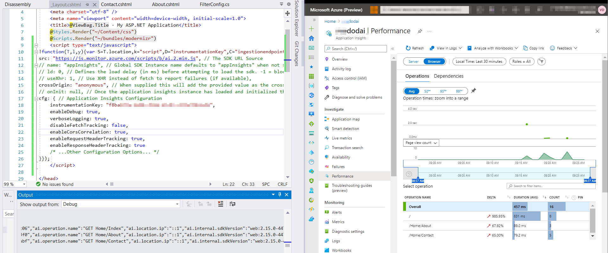Open the js.monitor.azure.com script URL link
Image resolution: width=608 pixels, height=253 pixels.
point(125,58)
